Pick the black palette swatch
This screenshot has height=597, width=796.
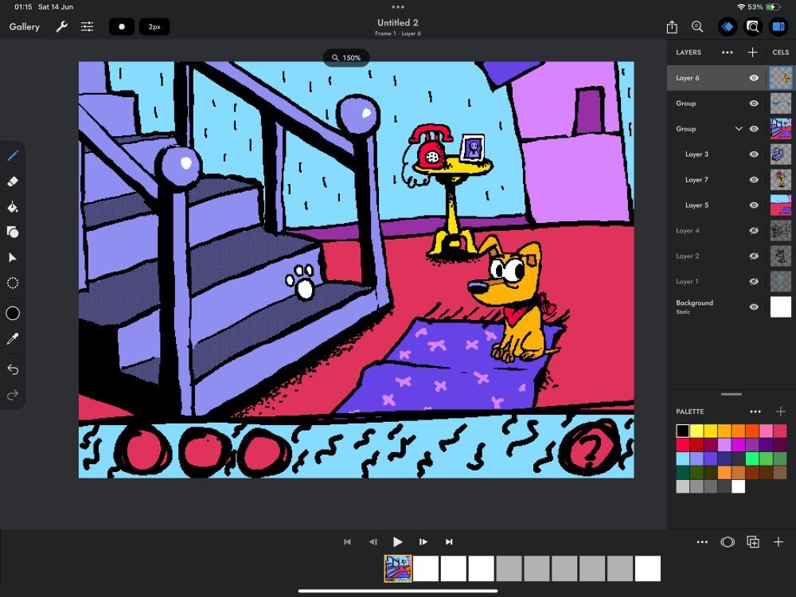[x=683, y=431]
